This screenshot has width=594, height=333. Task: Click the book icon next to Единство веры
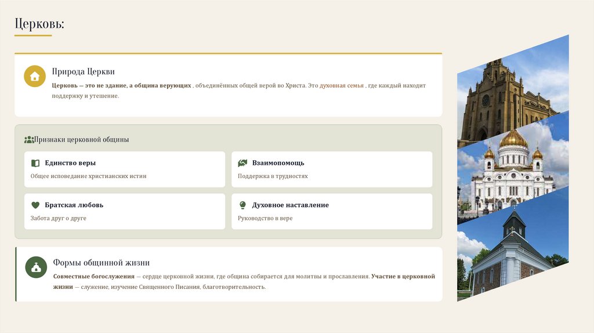35,163
